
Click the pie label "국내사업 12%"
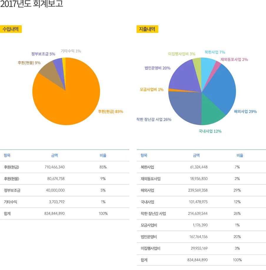(x=210, y=131)
